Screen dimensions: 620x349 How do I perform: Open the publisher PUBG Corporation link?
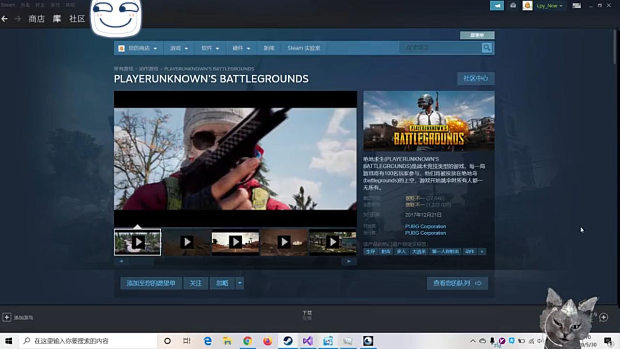click(x=425, y=233)
